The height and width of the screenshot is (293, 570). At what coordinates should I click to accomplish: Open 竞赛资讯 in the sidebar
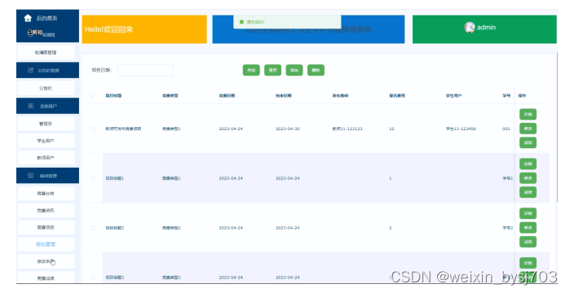click(x=46, y=210)
